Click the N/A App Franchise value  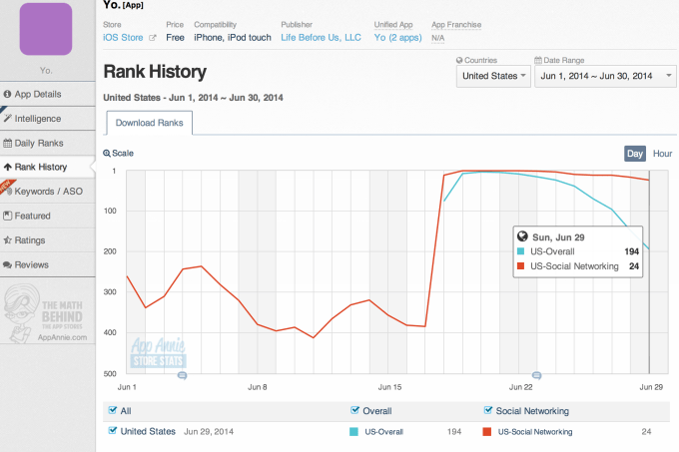pos(437,38)
